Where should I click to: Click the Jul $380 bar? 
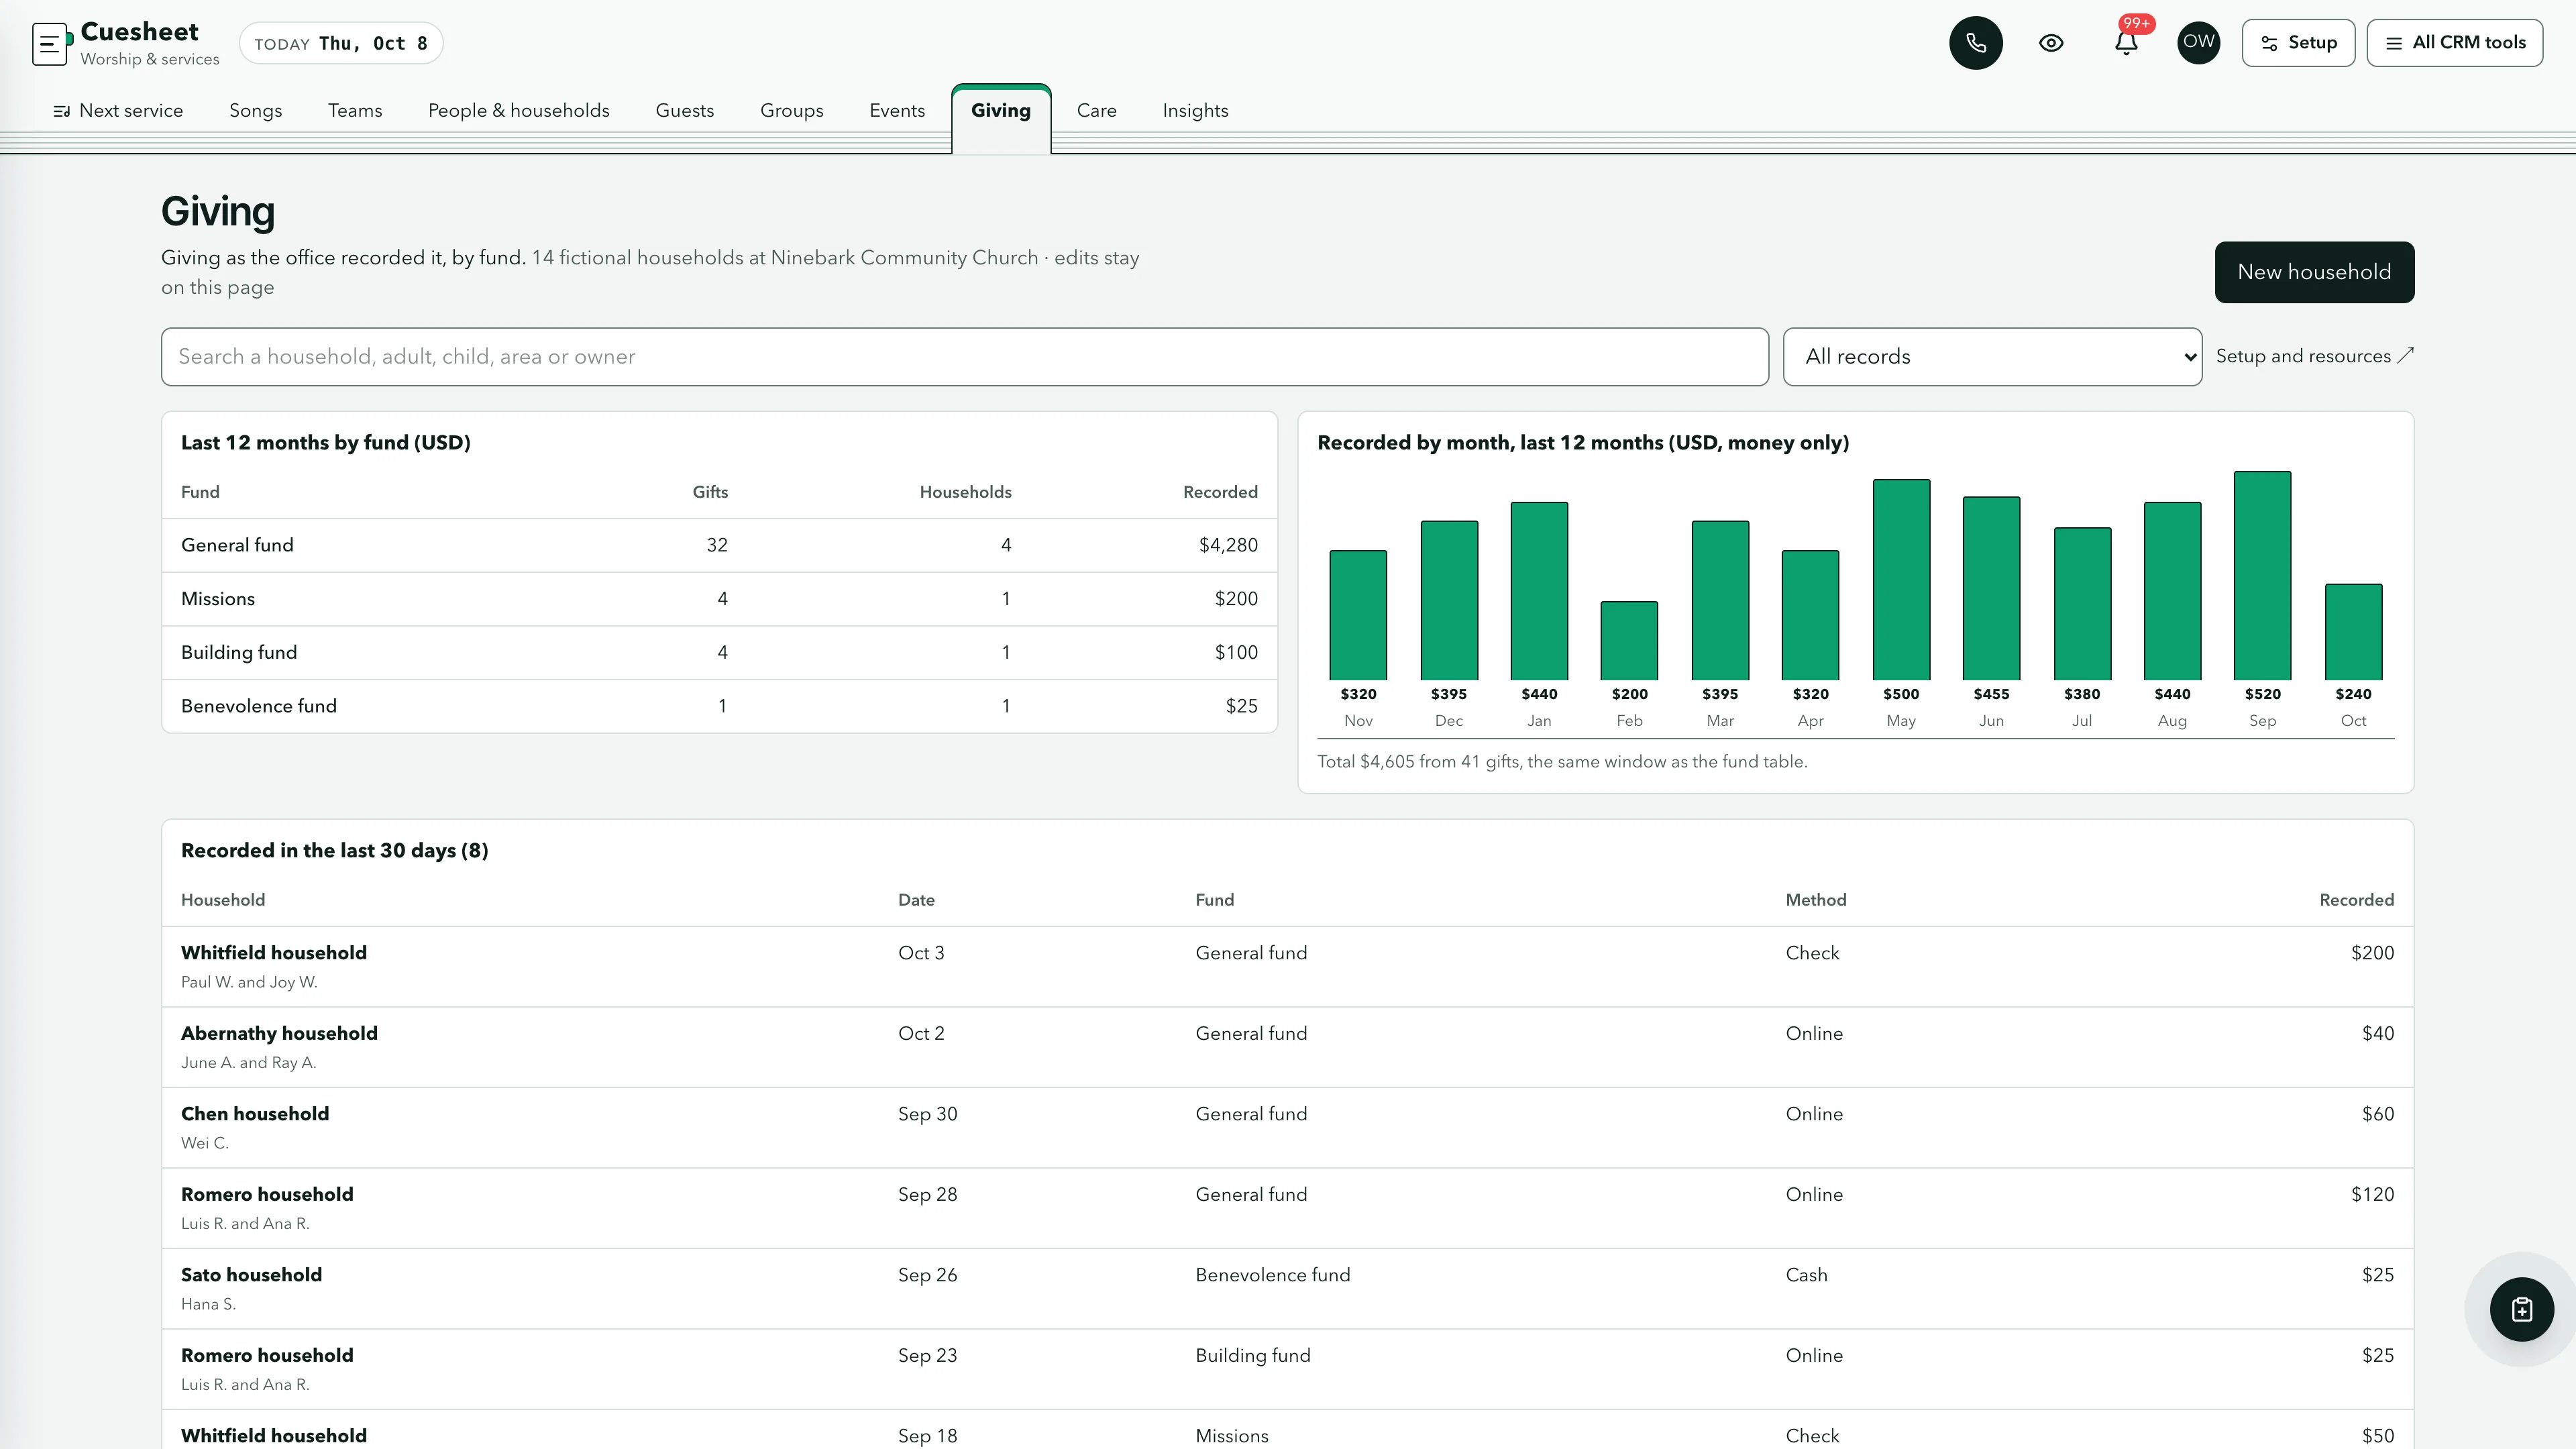pyautogui.click(x=2082, y=604)
